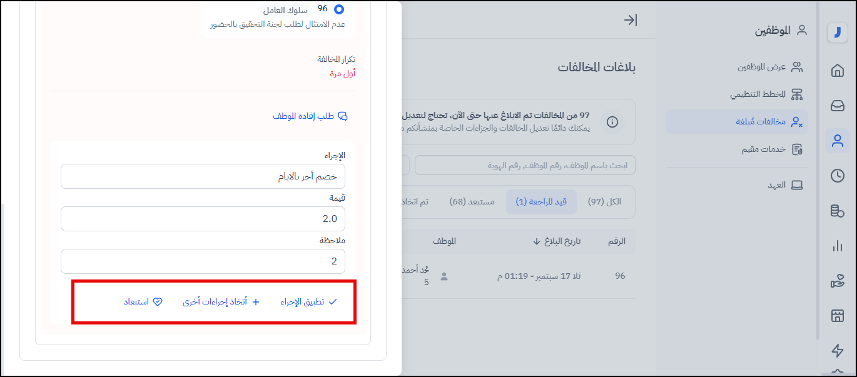Image resolution: width=857 pixels, height=377 pixels.
Task: Click the store icon in the sidebar
Action: click(837, 316)
